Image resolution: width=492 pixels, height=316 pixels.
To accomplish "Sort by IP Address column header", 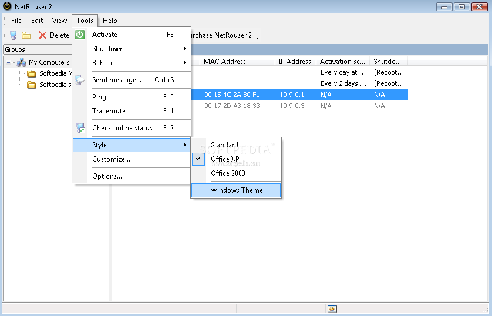I will [295, 62].
